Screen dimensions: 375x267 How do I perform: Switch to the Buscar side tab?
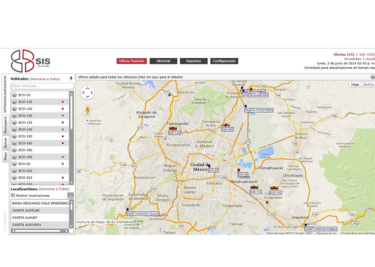(5, 142)
